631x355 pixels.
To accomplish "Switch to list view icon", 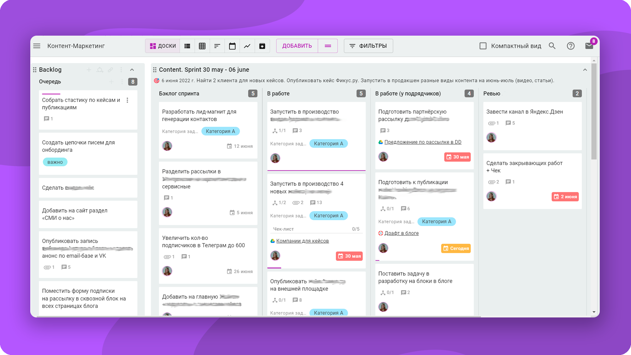I will pyautogui.click(x=187, y=46).
